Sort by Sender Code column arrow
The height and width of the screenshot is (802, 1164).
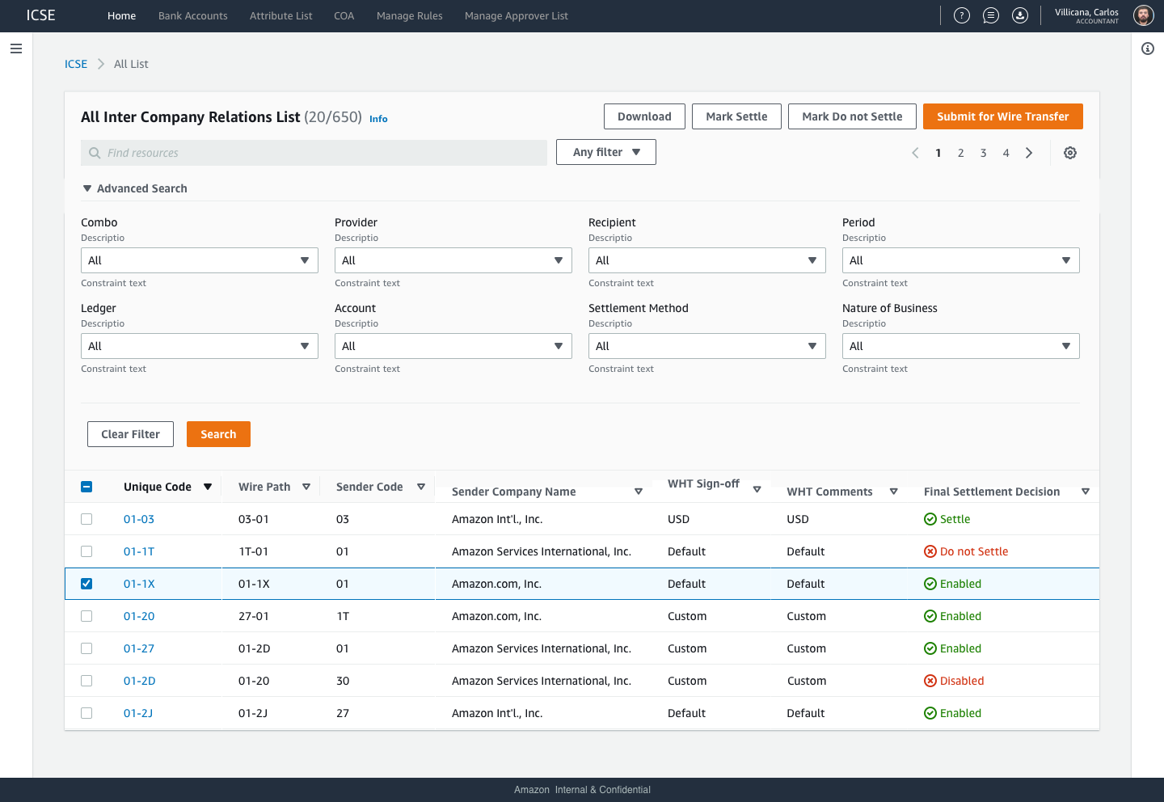(x=421, y=487)
